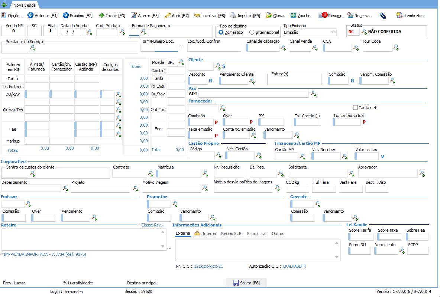Open the Solicitante lookup icon
Image resolution: width=440 pixels, height=297 pixels.
(351, 174)
